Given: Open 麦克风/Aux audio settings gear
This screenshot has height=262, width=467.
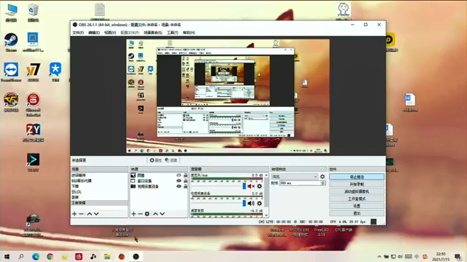Looking at the screenshot, I should pyautogui.click(x=259, y=186).
